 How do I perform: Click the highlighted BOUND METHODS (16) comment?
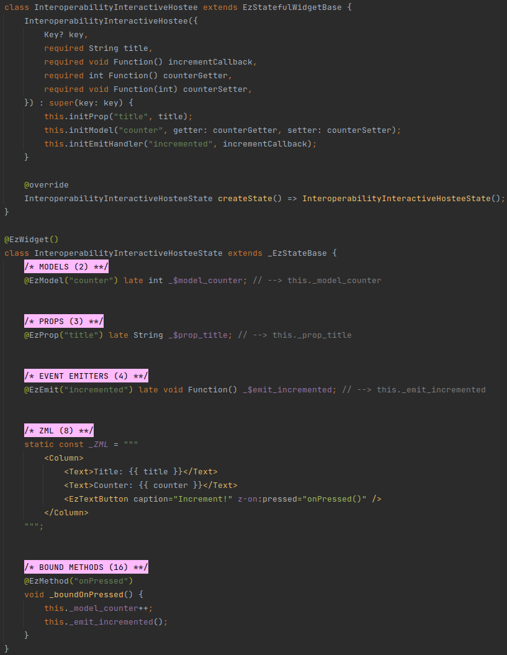coord(86,567)
